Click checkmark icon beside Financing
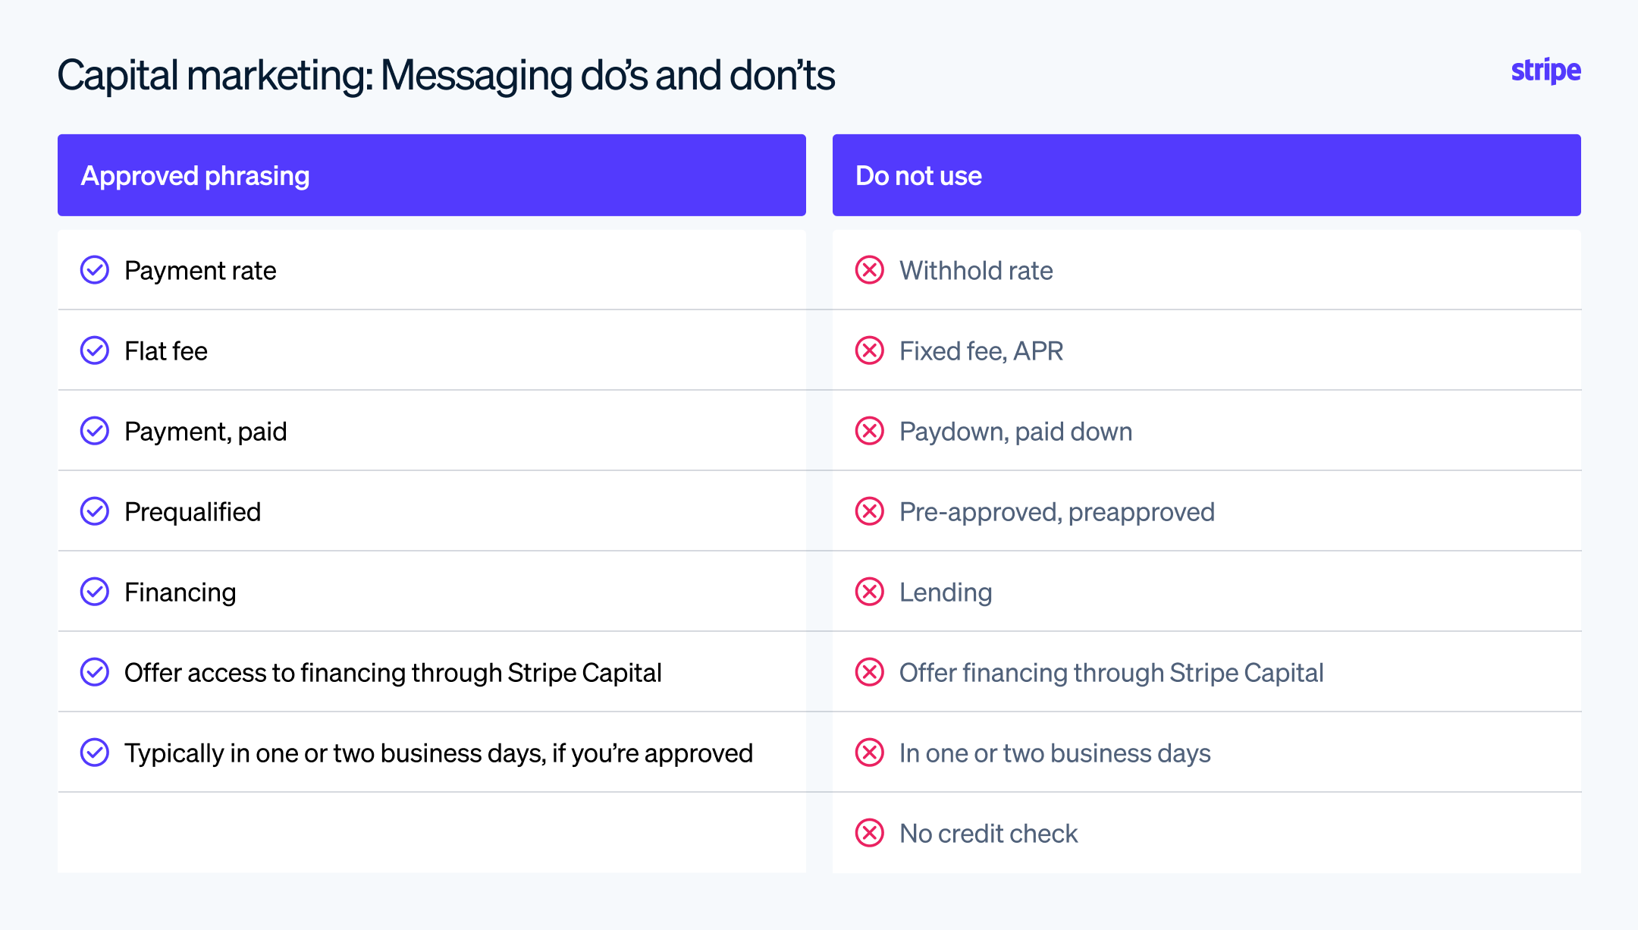The height and width of the screenshot is (930, 1638). click(x=95, y=592)
